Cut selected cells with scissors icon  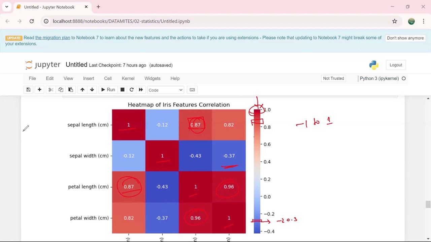point(51,90)
